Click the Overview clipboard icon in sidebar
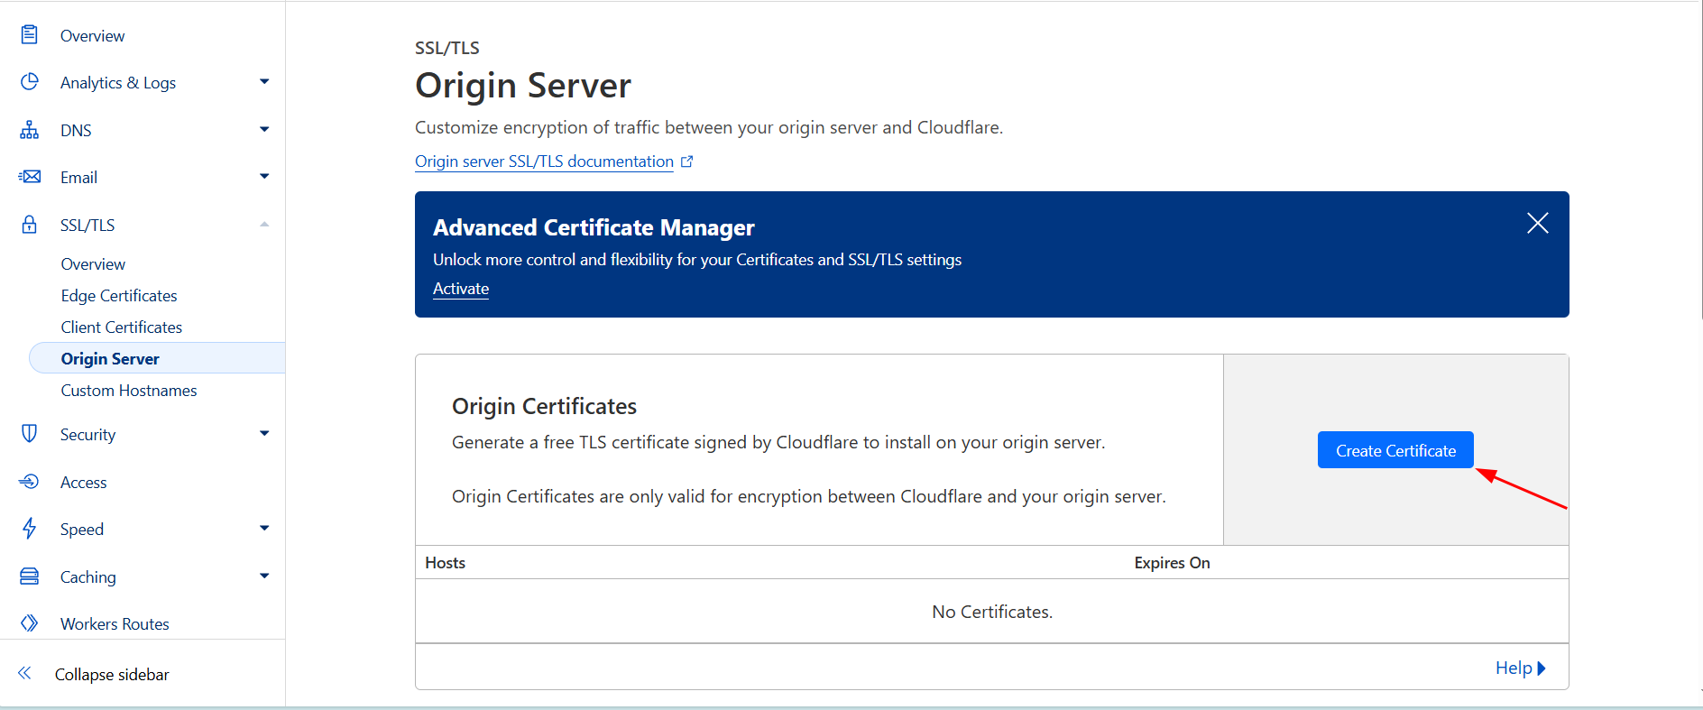Screen dimensions: 1703x710 pyautogui.click(x=30, y=35)
